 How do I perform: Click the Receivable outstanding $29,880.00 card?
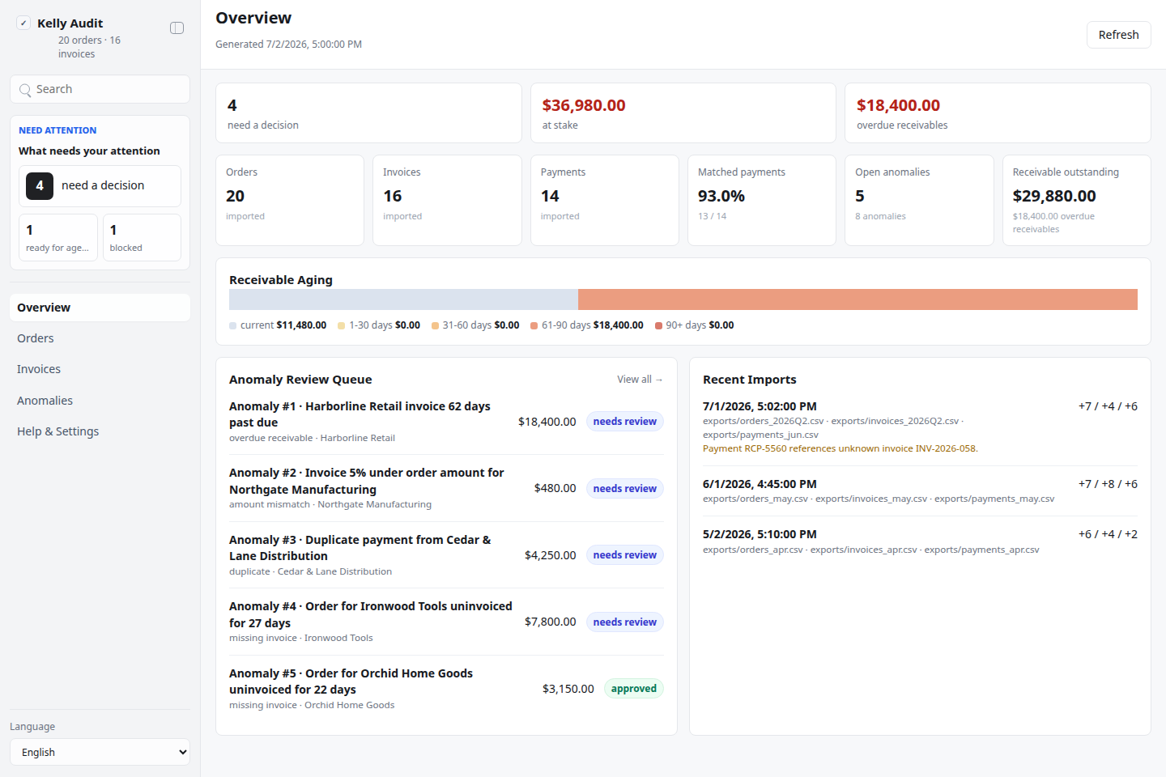1076,200
